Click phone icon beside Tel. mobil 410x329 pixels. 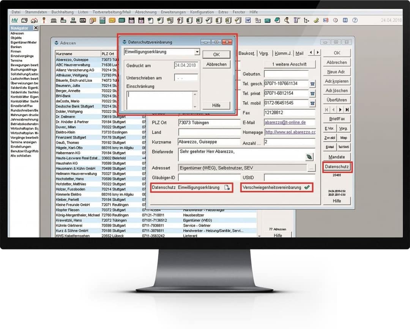pyautogui.click(x=312, y=103)
